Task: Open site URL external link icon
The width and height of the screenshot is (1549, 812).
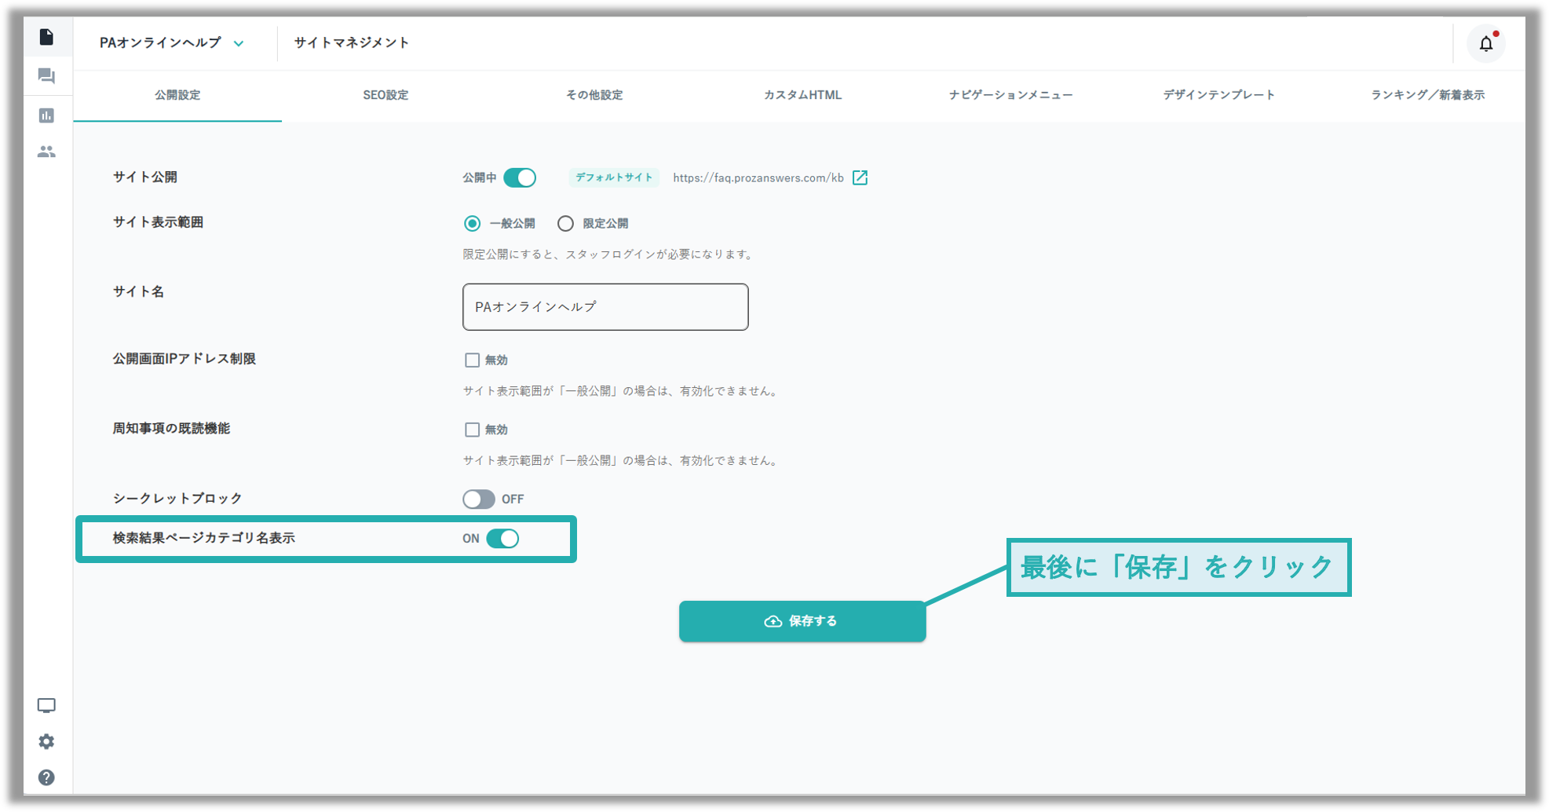Action: pos(860,177)
